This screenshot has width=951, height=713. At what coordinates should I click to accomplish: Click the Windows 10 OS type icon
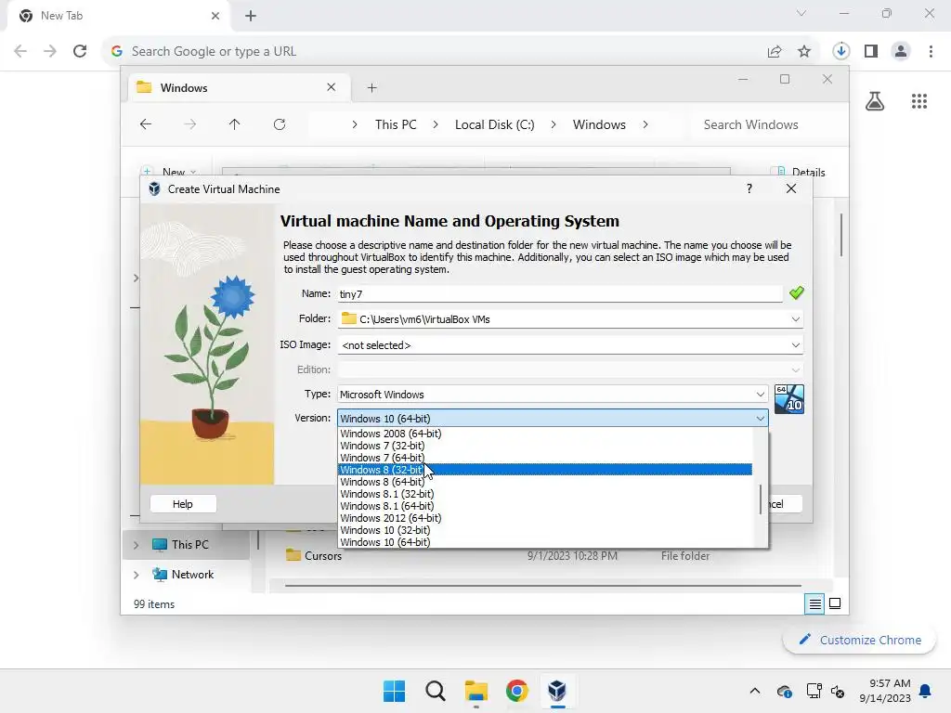[789, 399]
